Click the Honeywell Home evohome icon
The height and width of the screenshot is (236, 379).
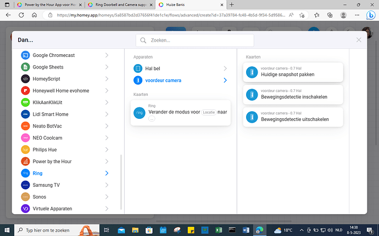(x=25, y=91)
